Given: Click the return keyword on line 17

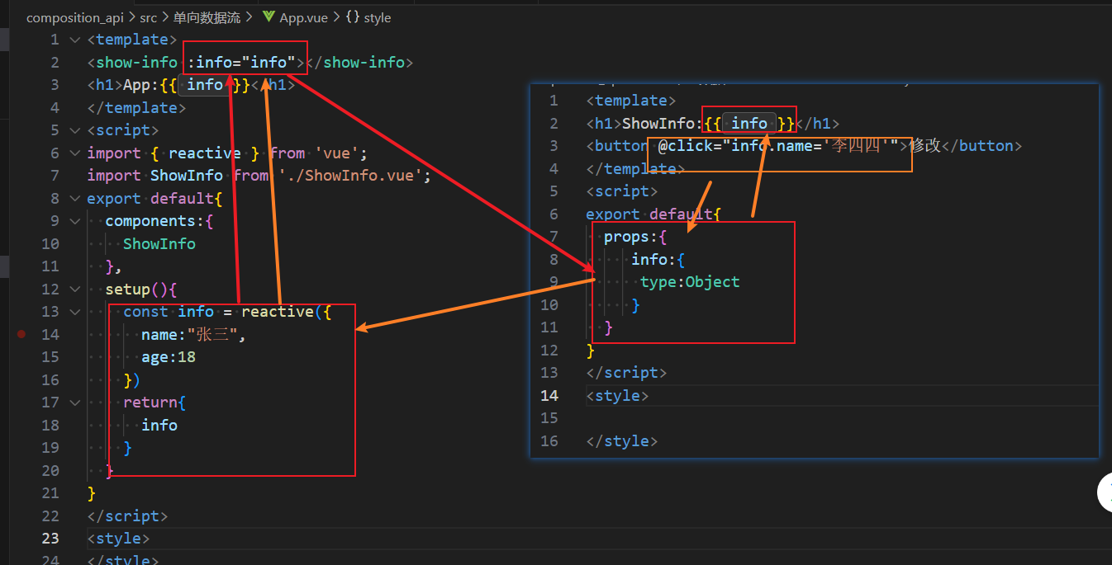Looking at the screenshot, I should [150, 403].
